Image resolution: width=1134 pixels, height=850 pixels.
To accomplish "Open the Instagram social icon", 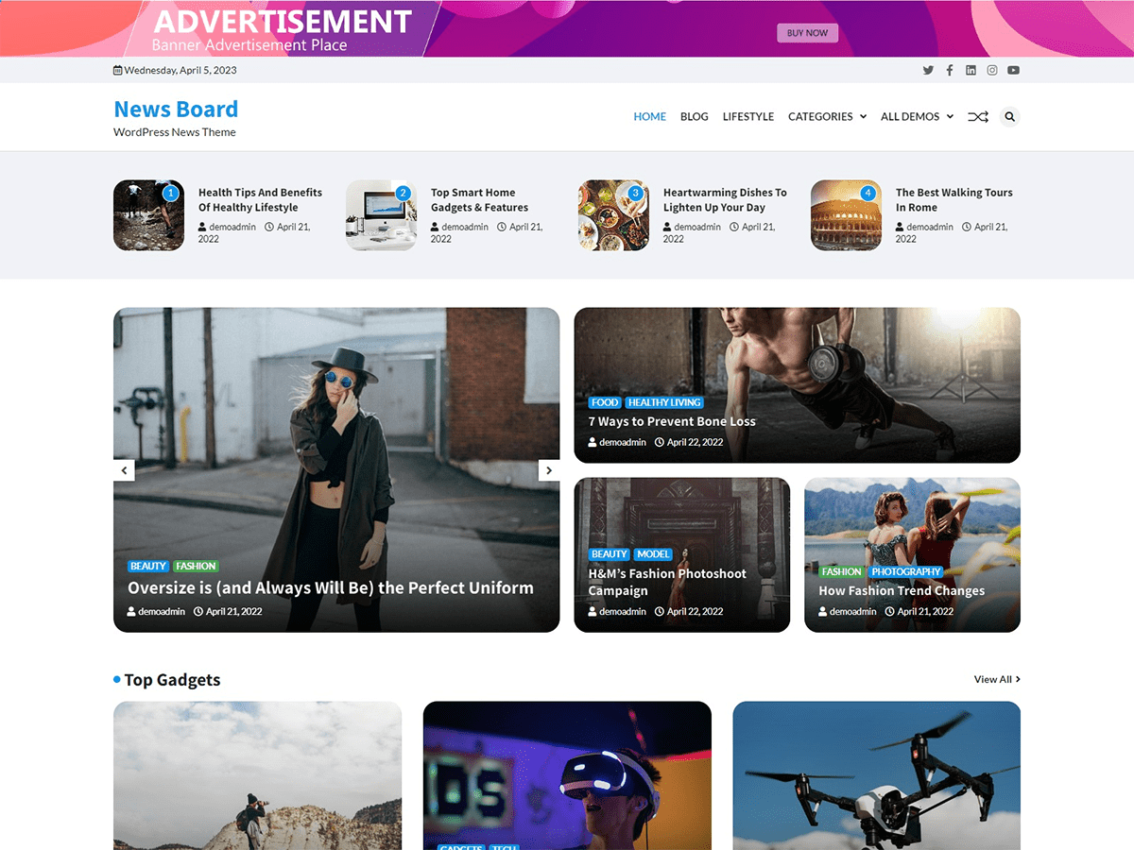I will click(992, 70).
